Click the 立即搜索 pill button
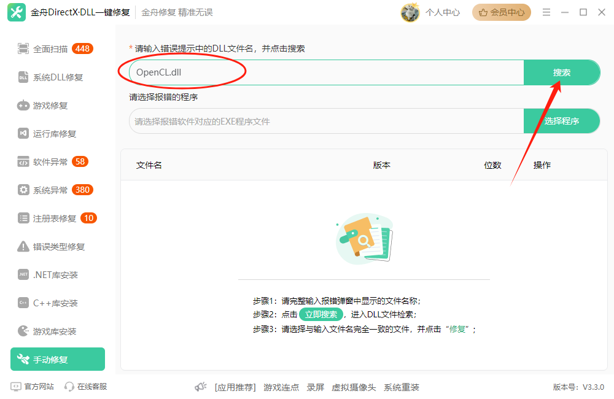 coord(321,314)
